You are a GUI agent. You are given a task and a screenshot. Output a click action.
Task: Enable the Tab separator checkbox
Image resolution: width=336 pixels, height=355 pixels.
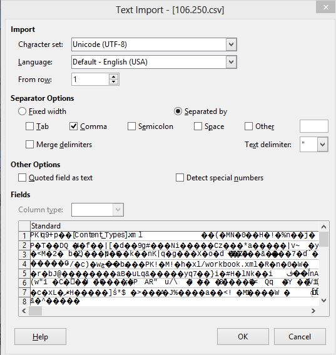[x=29, y=126]
